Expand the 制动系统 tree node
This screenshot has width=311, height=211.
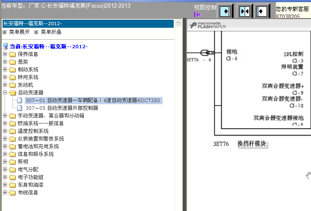click(5, 69)
